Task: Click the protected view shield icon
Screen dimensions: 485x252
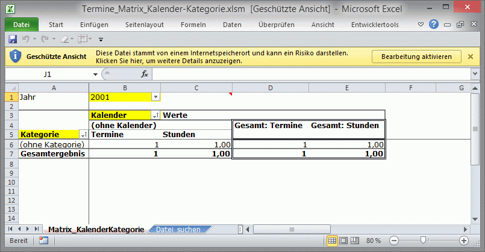Action: click(x=14, y=57)
